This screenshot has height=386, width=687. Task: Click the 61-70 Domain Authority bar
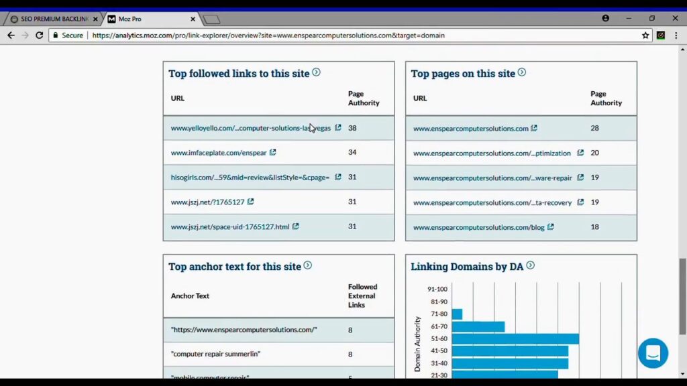pyautogui.click(x=478, y=326)
